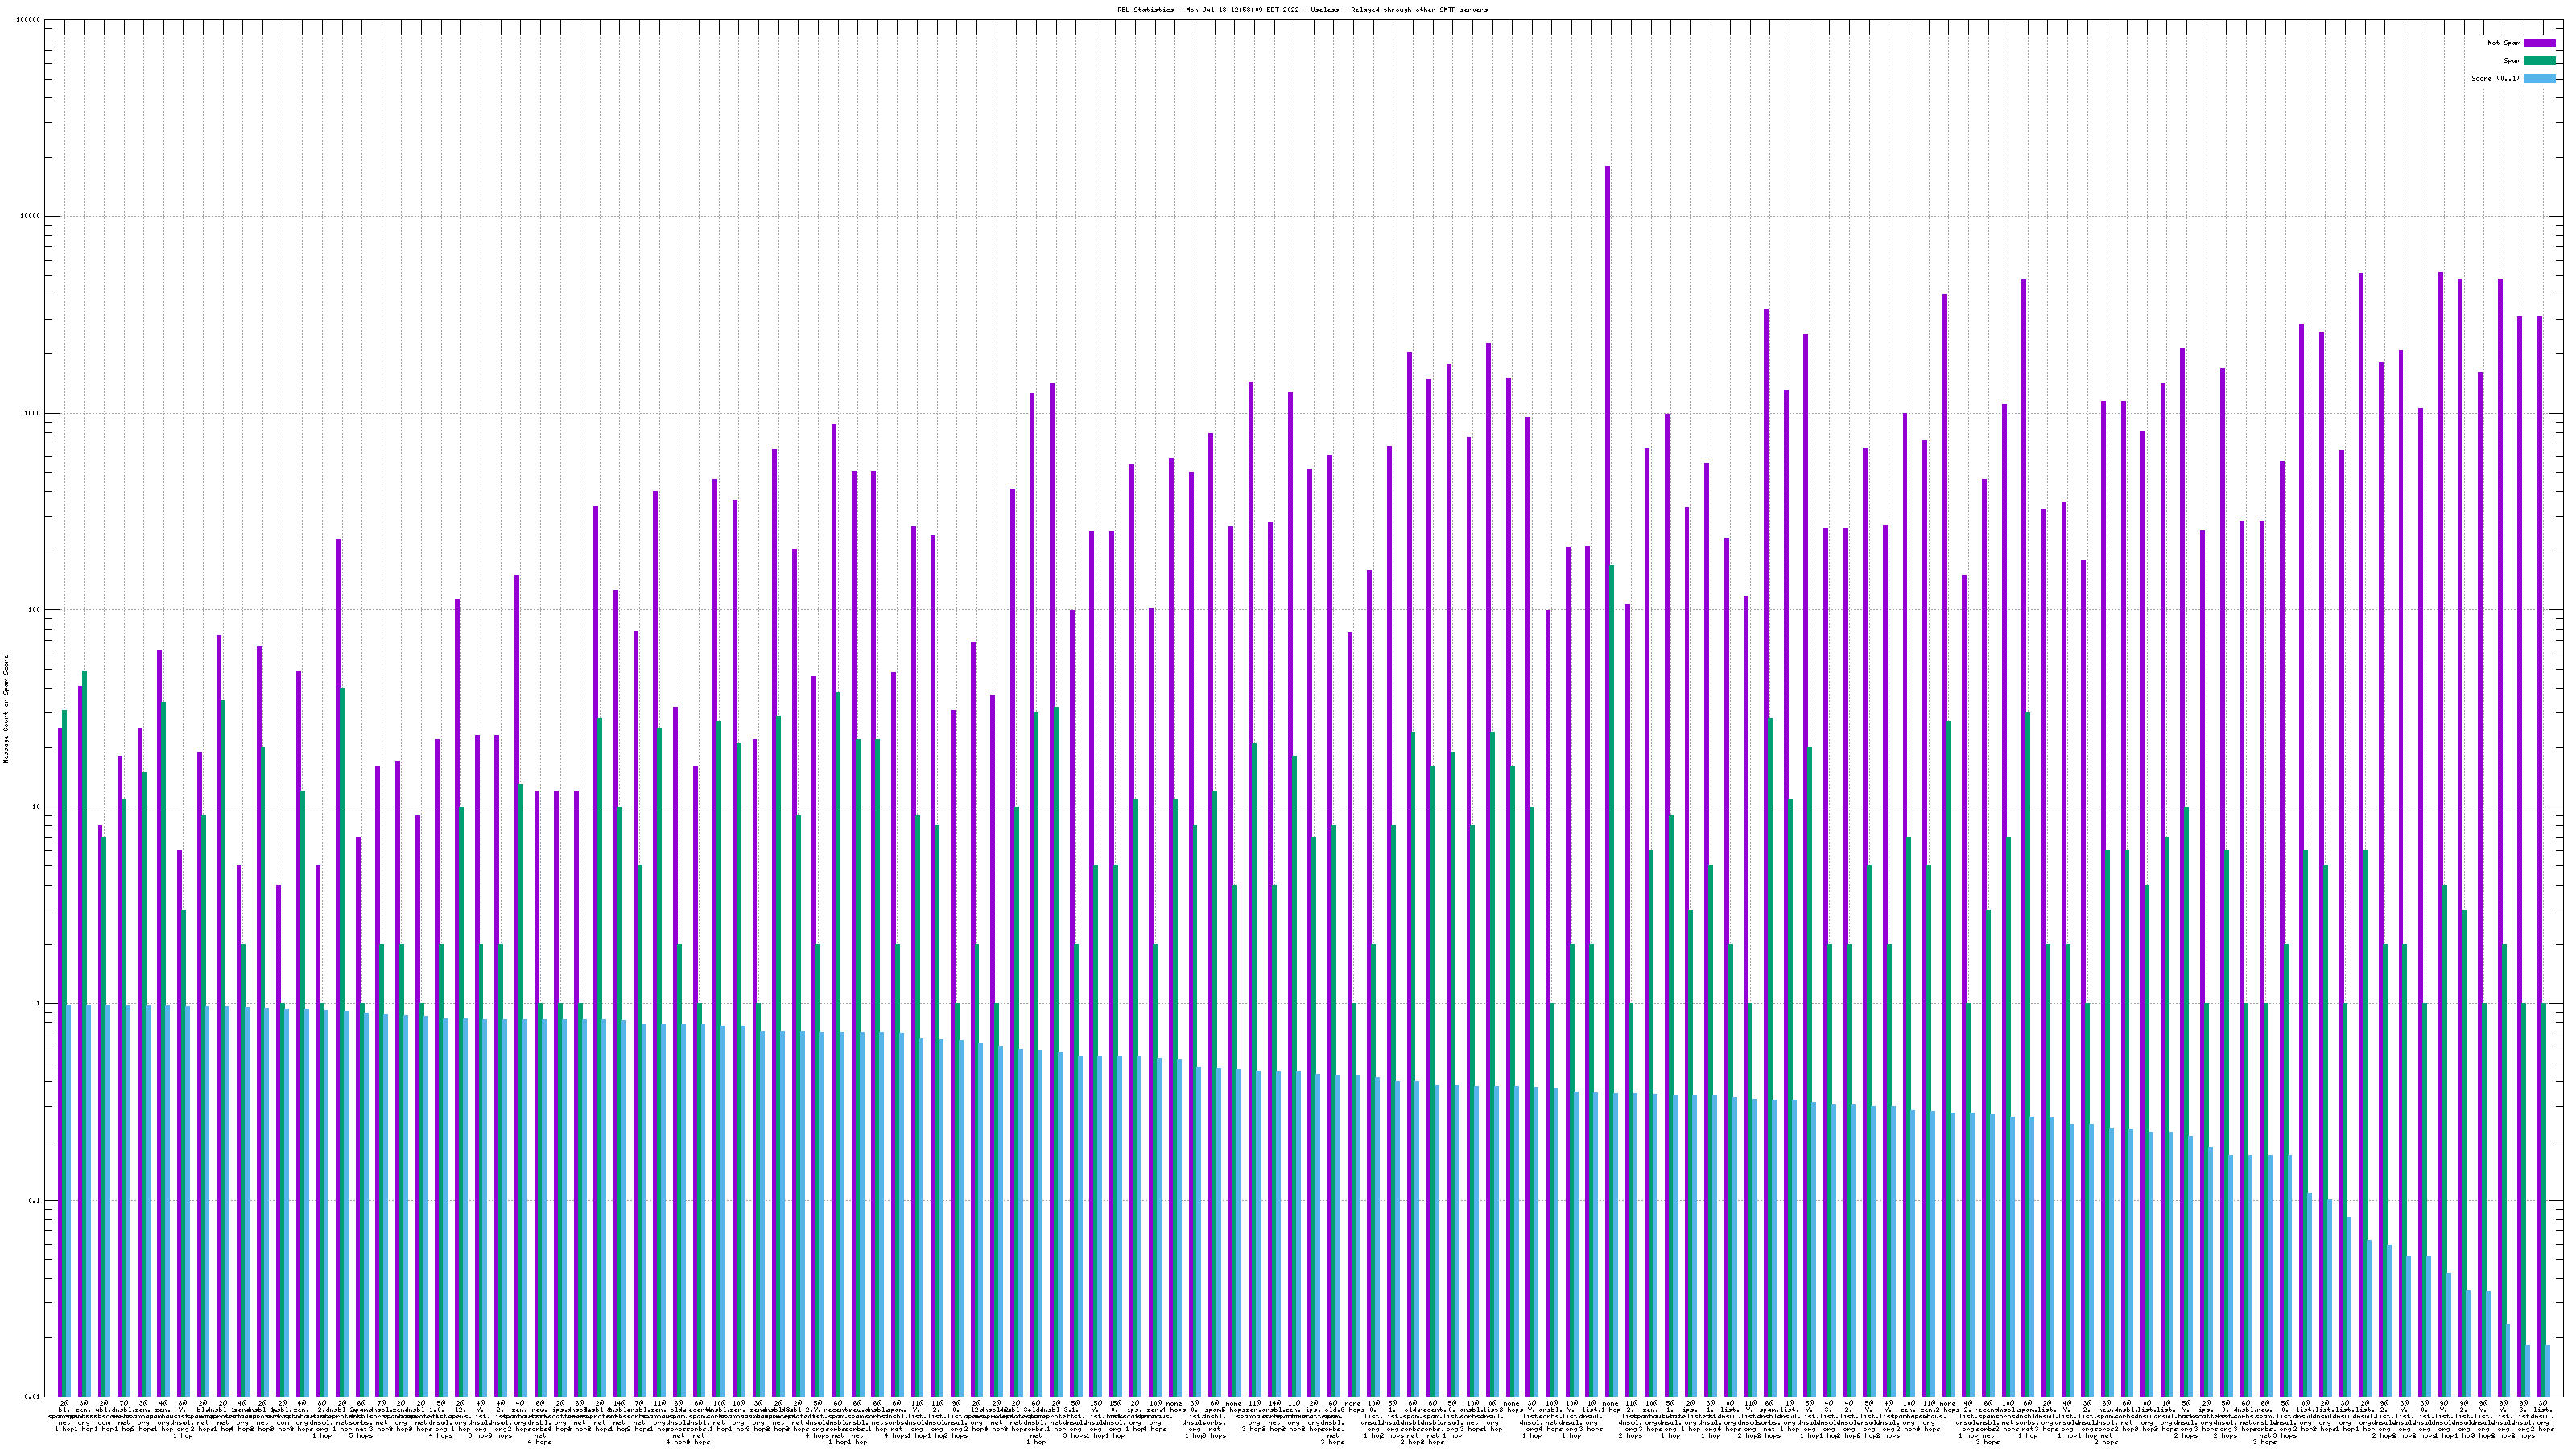Image resolution: width=2576 pixels, height=1449 pixels.
Task: Click the 10 y-axis tick label
Action: [37, 807]
